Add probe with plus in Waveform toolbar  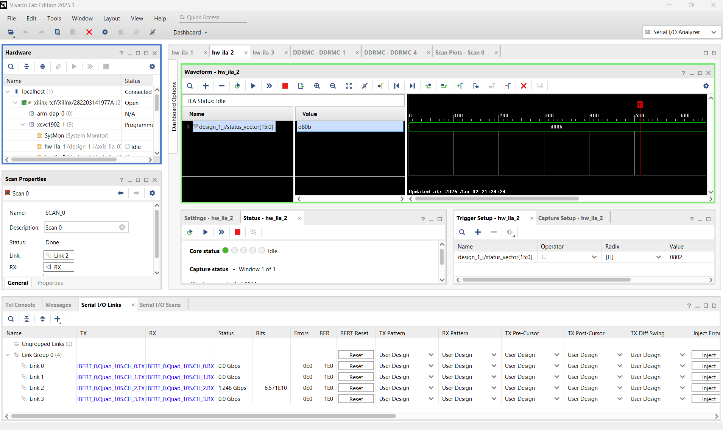click(x=206, y=86)
